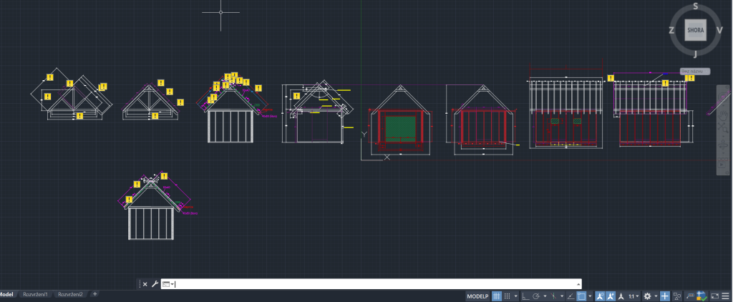Open snap mode dropdown arrow

coord(515,296)
